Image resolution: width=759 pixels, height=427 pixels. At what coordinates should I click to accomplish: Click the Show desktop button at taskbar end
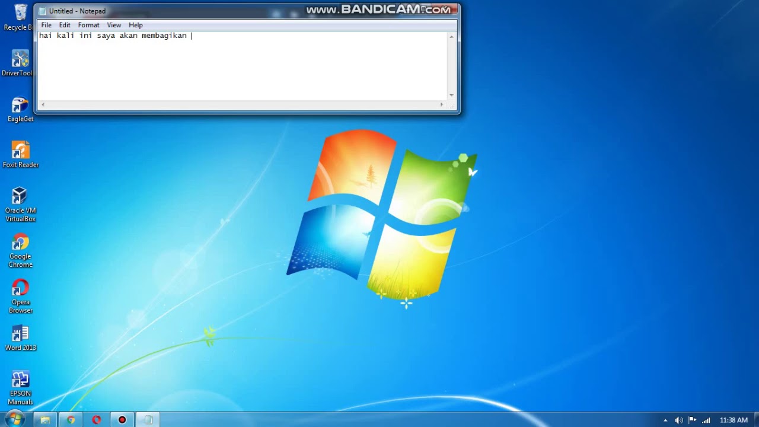pyautogui.click(x=755, y=420)
